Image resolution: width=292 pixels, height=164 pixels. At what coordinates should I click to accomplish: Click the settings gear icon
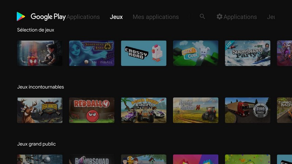219,16
